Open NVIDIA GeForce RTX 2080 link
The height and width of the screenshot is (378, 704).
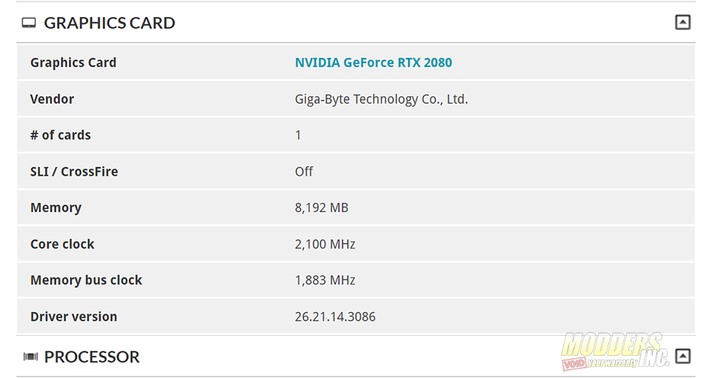click(x=373, y=62)
